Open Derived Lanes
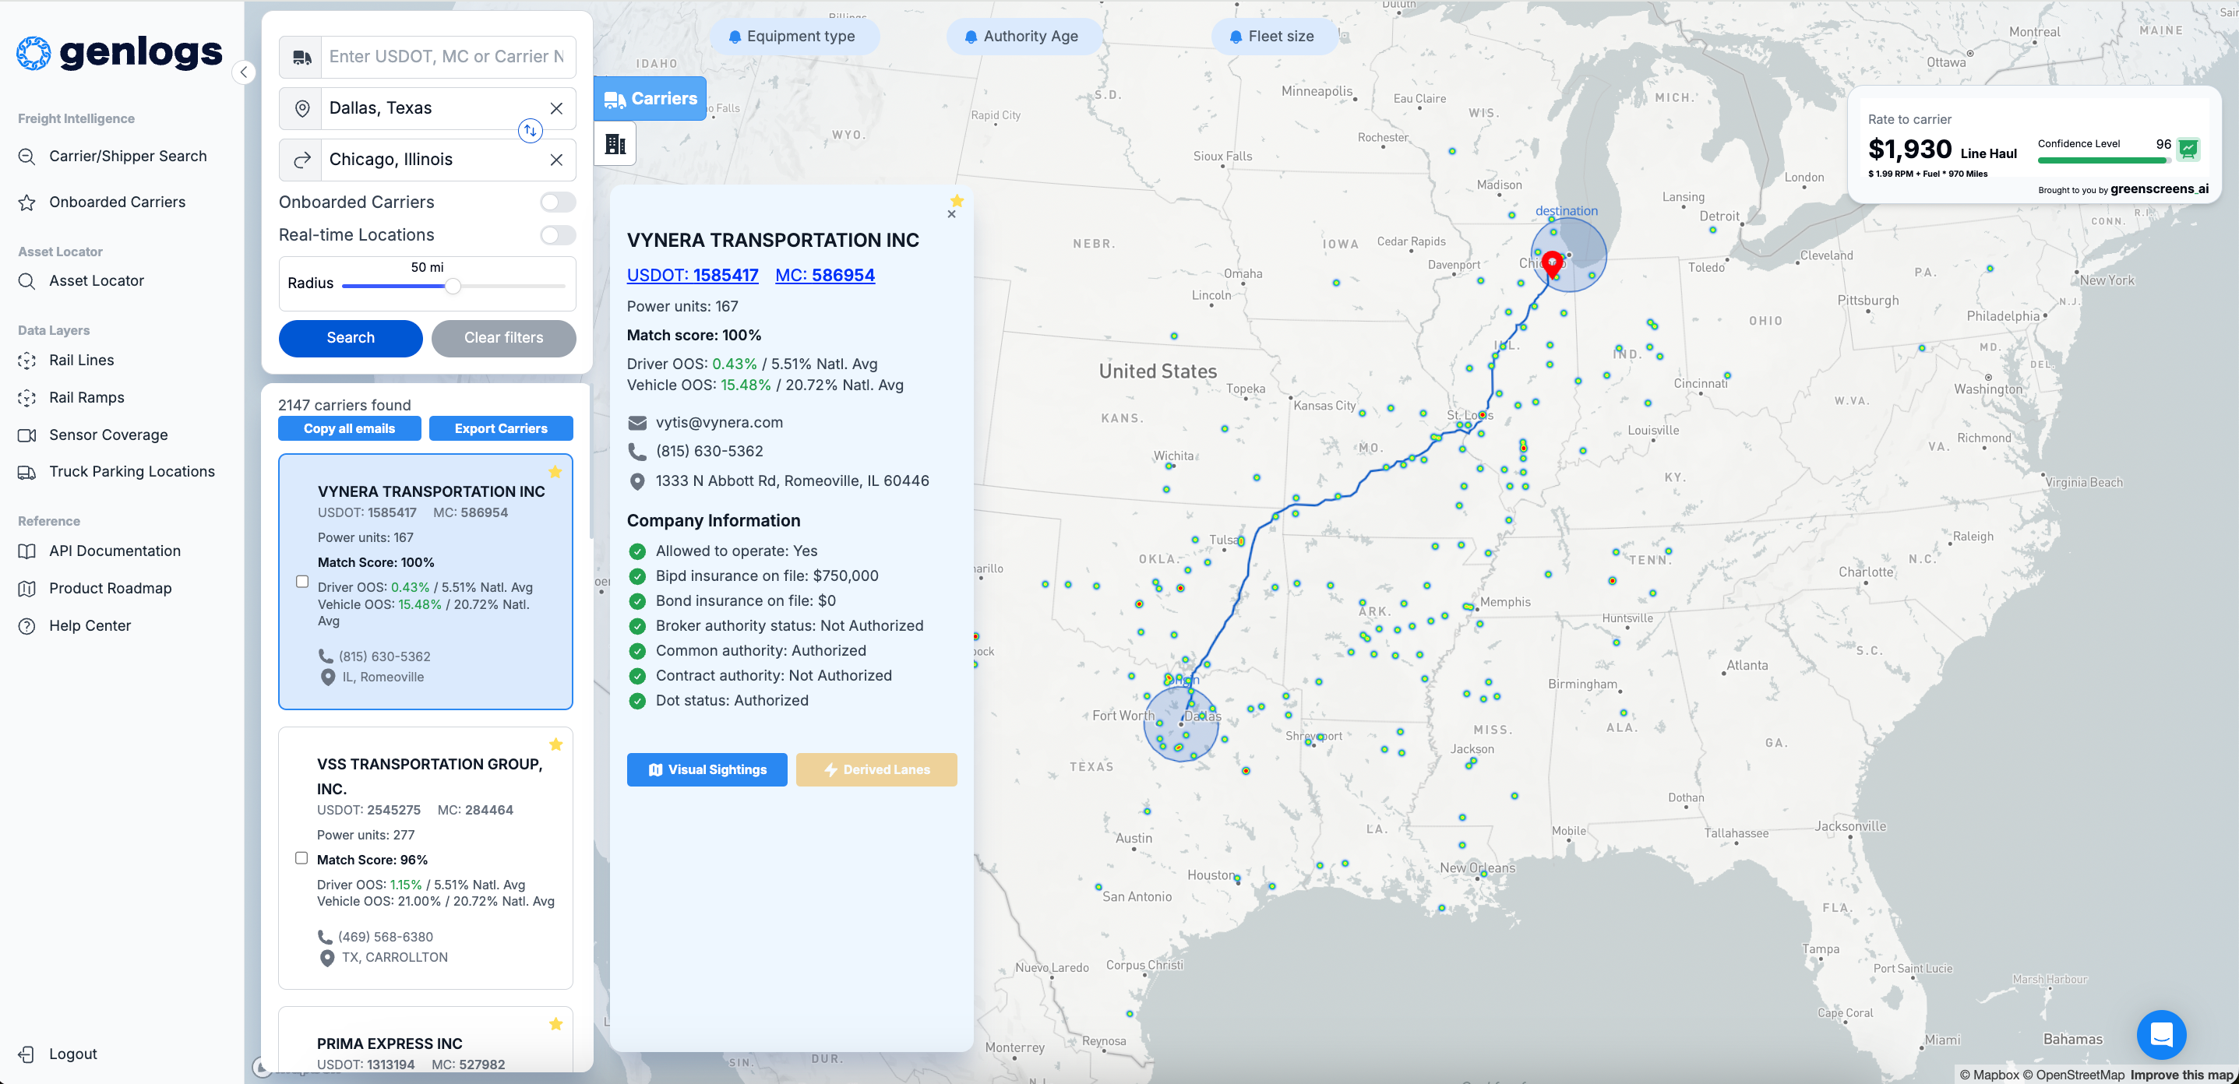 coord(877,770)
